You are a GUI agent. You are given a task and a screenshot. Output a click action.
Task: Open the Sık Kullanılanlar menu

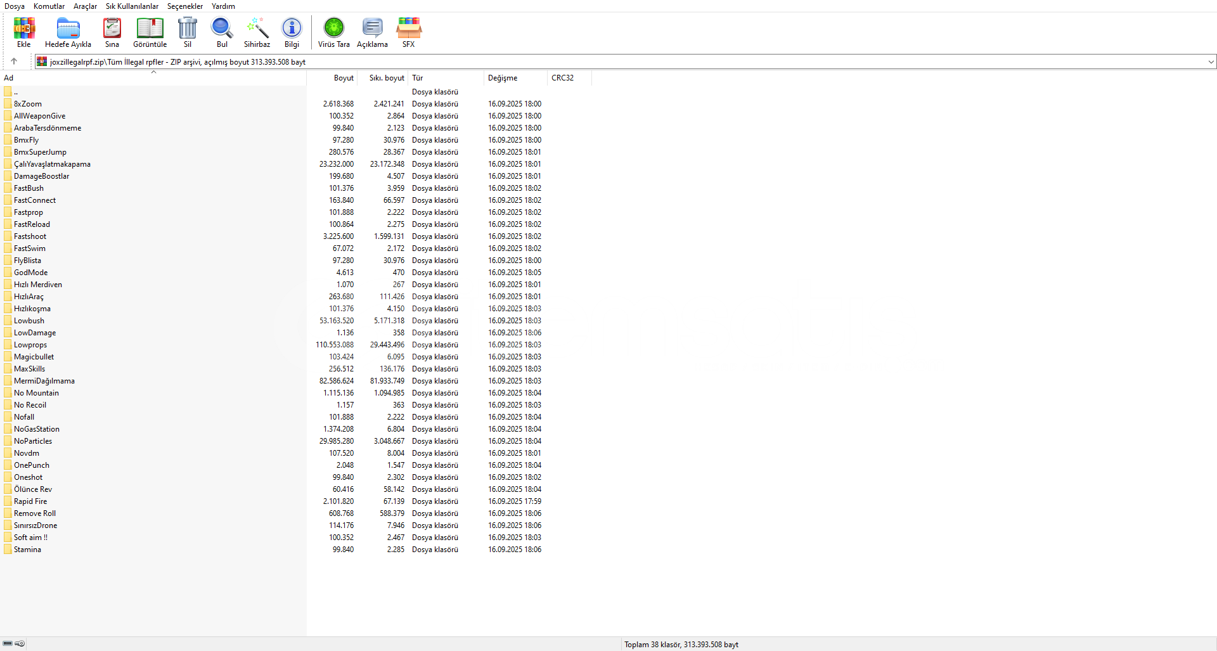click(x=132, y=6)
